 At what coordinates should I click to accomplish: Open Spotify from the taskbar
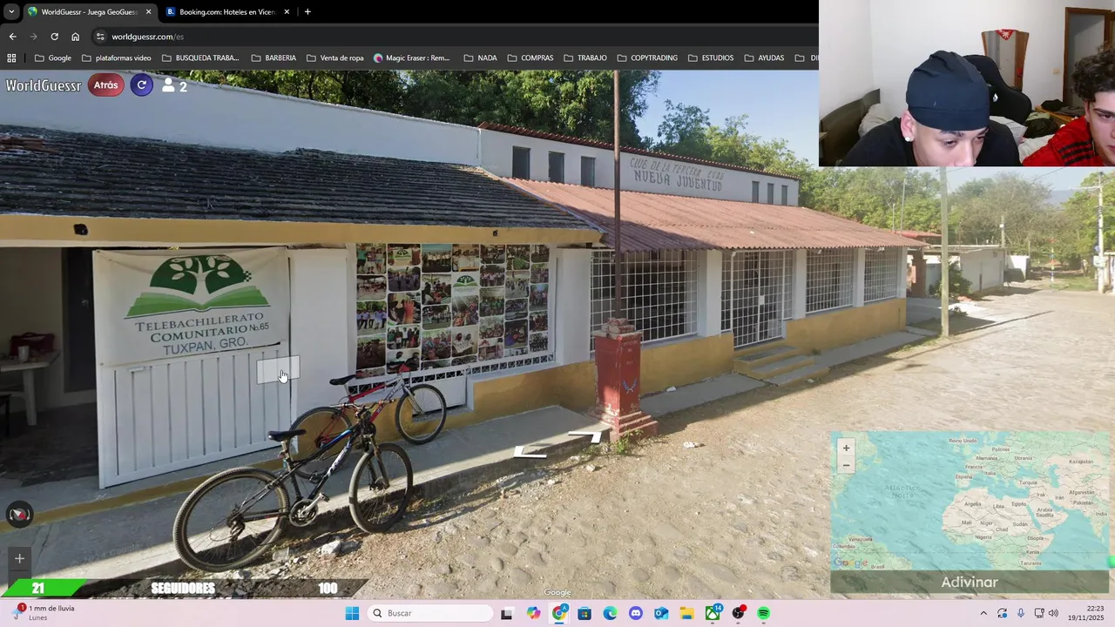pyautogui.click(x=764, y=613)
